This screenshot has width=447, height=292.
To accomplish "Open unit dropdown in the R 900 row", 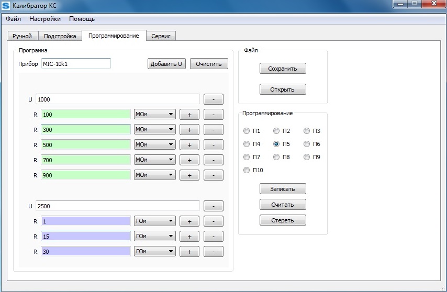I will (x=154, y=175).
